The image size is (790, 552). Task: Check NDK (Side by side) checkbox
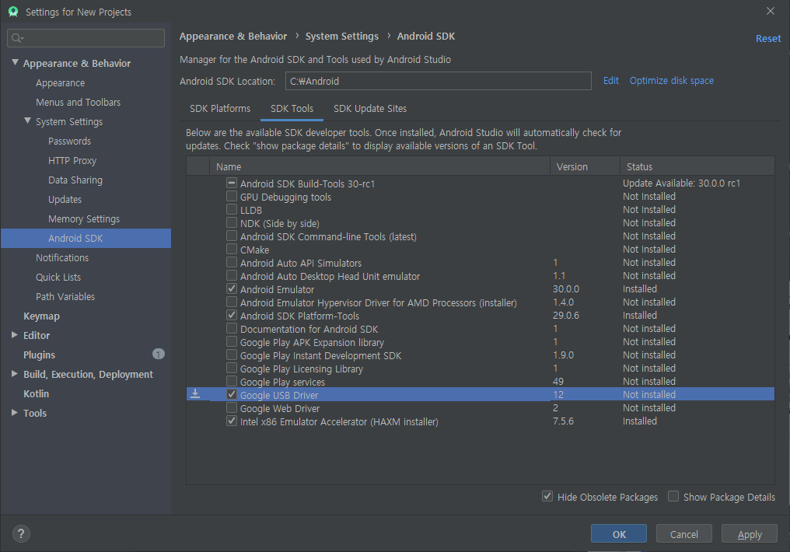[231, 222]
